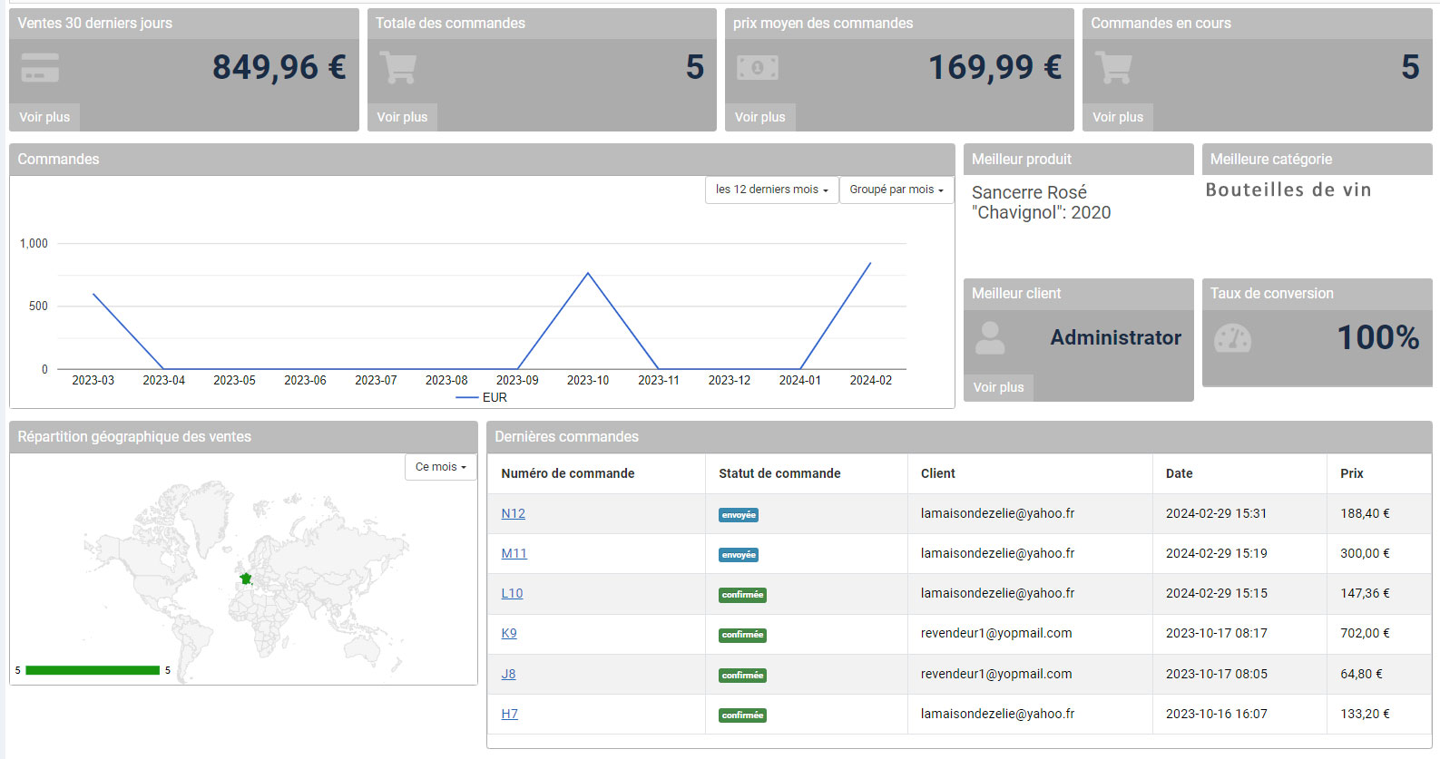Image resolution: width=1440 pixels, height=759 pixels.
Task: Click the '100%' conversion rate value
Action: 1378,337
